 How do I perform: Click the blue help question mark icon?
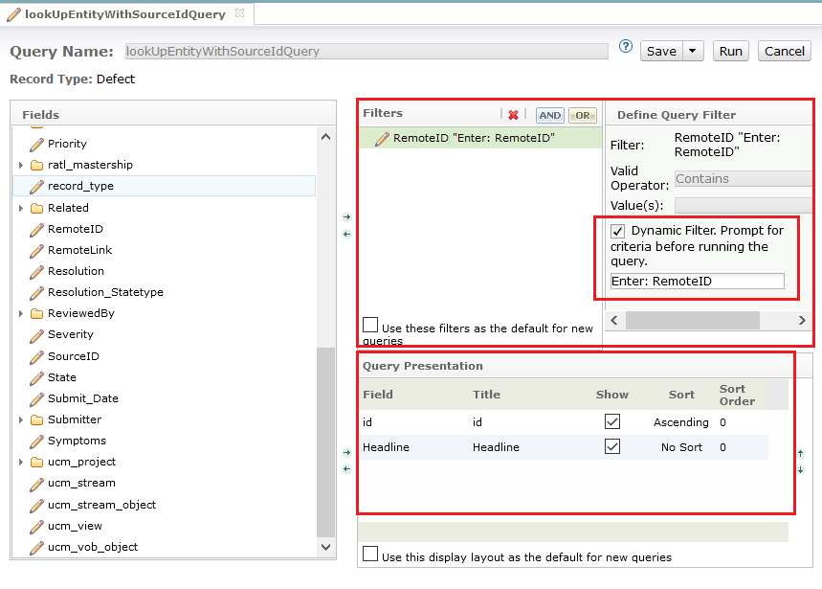click(x=626, y=46)
